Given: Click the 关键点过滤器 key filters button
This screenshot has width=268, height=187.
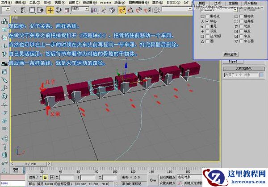Looking at the screenshot, I should coord(193,183).
